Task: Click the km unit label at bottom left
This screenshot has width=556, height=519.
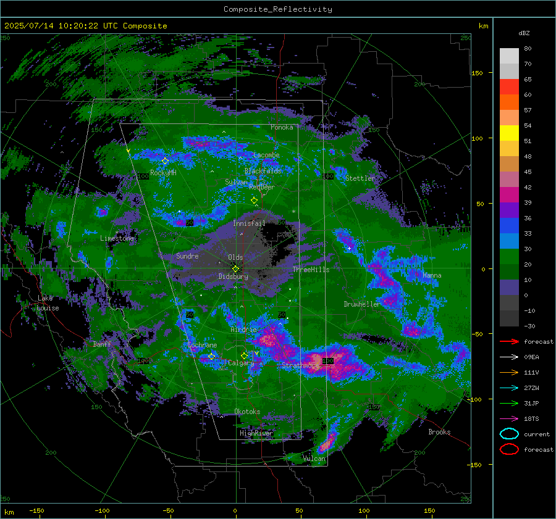Action: click(9, 512)
